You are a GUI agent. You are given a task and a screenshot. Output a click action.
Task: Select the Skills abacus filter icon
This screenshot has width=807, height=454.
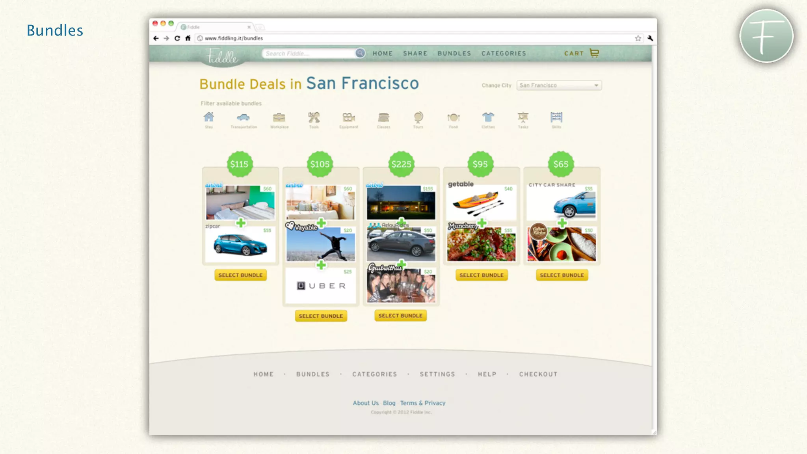556,117
